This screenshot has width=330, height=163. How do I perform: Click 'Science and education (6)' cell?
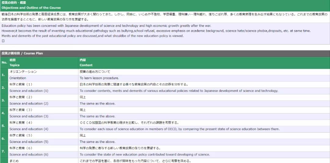[x=43, y=154]
